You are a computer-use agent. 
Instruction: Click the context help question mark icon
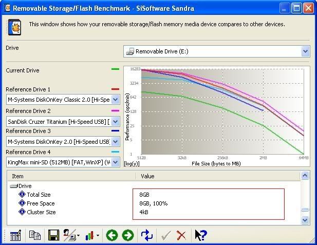point(200,235)
